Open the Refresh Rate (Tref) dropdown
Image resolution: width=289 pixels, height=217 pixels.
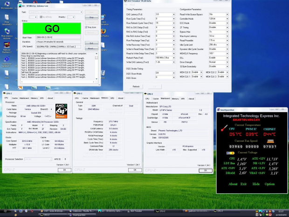click(x=165, y=58)
